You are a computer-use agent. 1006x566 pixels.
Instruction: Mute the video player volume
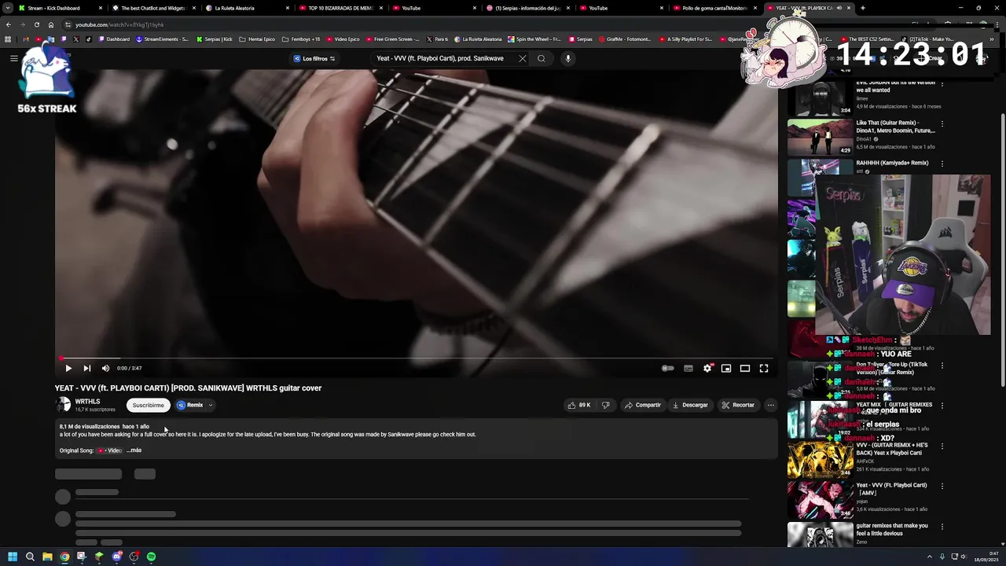pos(105,368)
